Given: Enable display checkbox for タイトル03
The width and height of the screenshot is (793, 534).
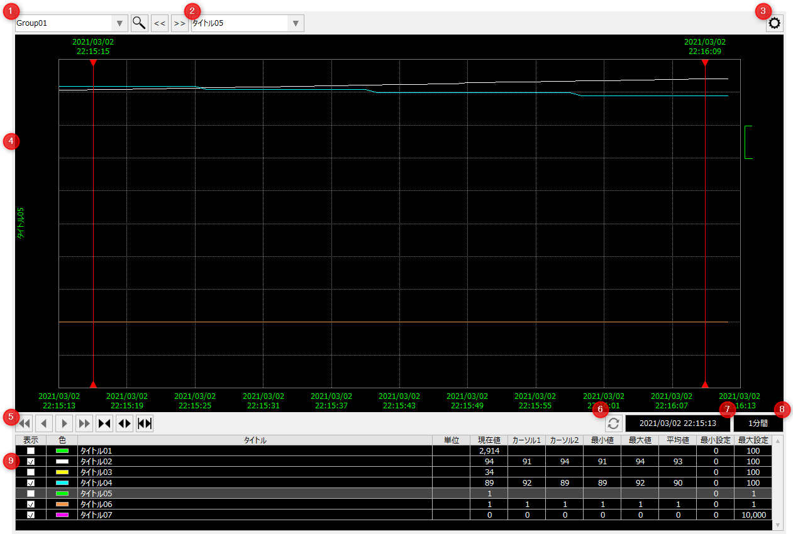Looking at the screenshot, I should click(x=31, y=472).
